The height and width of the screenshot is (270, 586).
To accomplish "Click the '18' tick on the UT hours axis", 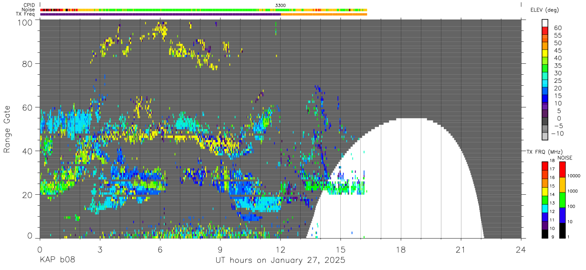I will [401, 249].
